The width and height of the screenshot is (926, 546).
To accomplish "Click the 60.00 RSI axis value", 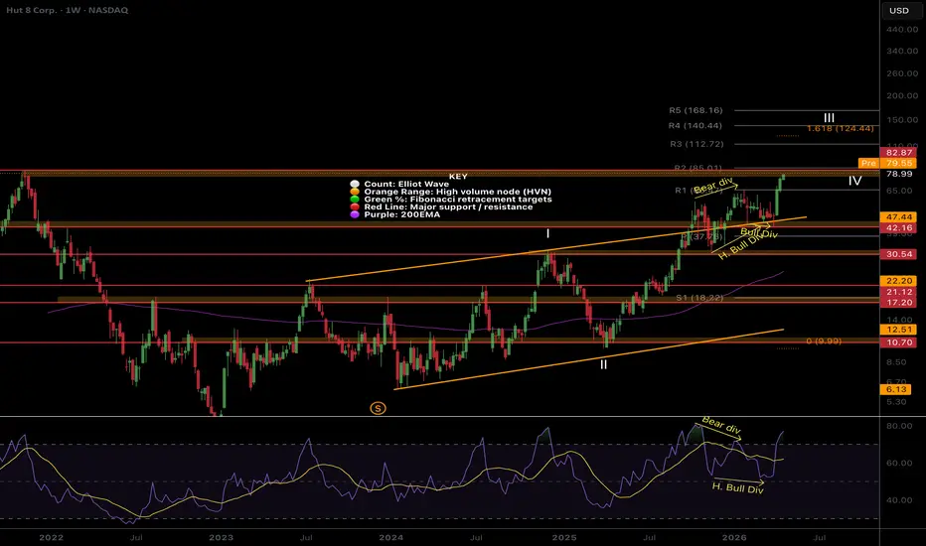I will [x=899, y=464].
